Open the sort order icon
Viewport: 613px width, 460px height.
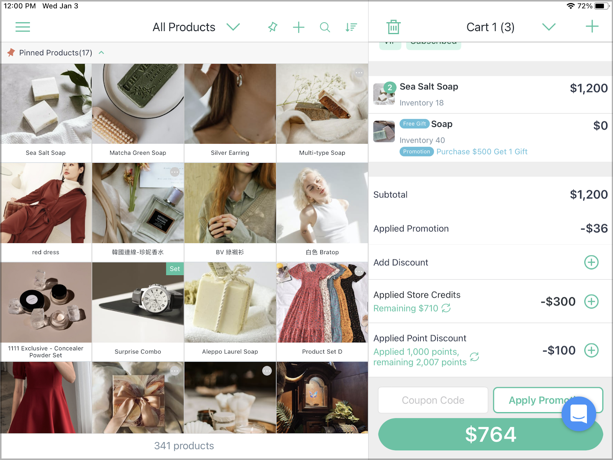point(351,27)
